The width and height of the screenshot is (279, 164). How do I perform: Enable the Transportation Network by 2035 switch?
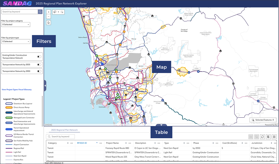(39, 64)
